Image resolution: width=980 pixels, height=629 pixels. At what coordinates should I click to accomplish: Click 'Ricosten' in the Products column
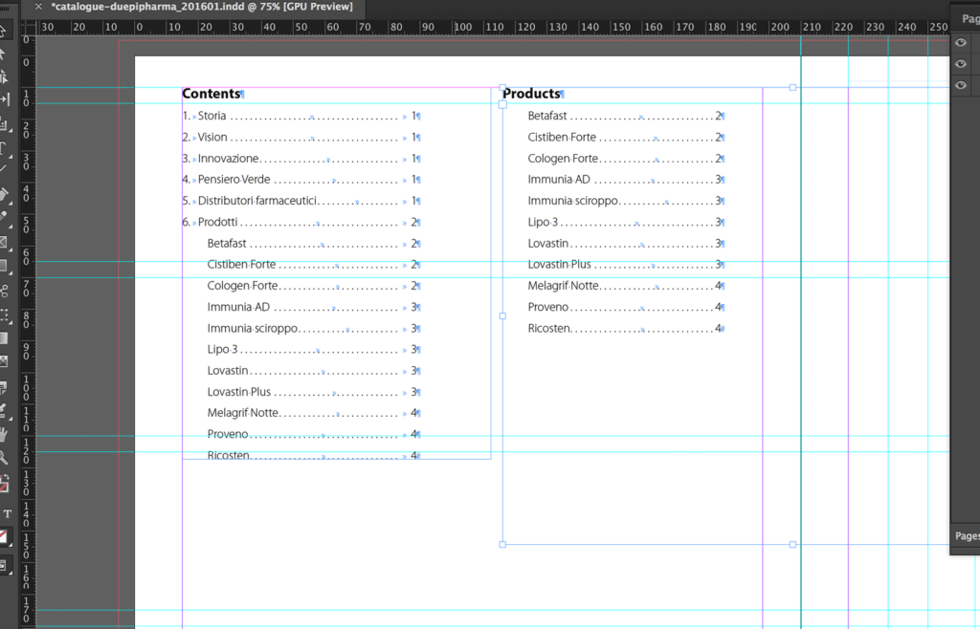[x=549, y=328]
